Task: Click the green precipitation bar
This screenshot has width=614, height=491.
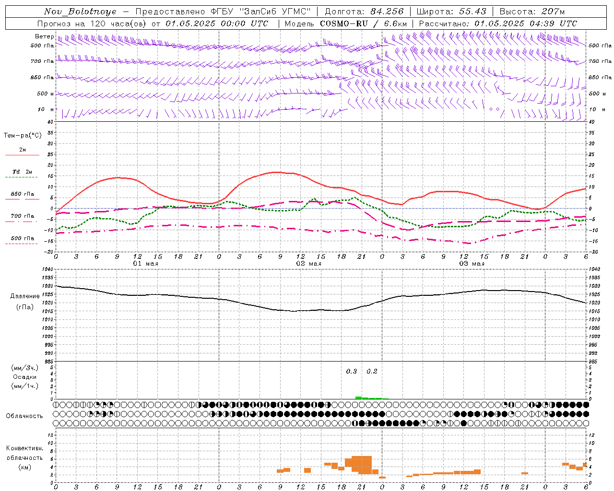Action: pyautogui.click(x=368, y=397)
